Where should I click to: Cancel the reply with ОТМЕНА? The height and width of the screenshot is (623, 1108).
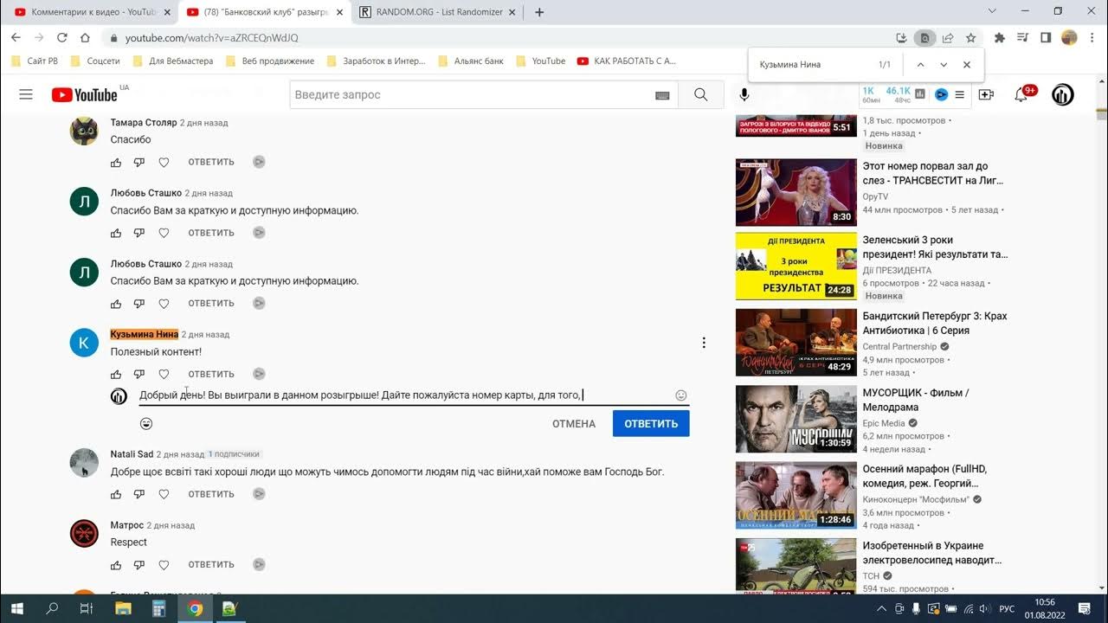(x=574, y=424)
